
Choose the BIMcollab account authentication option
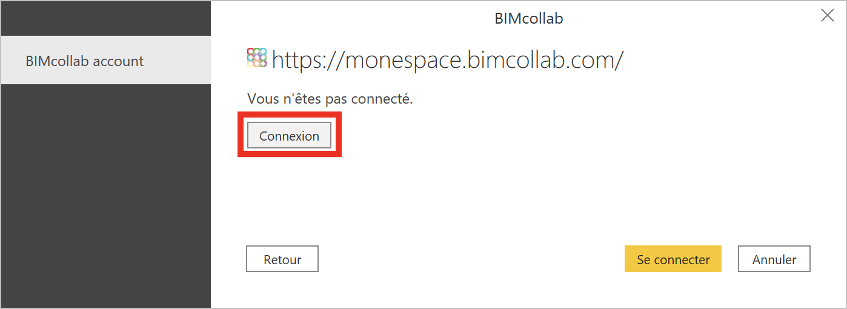tap(106, 60)
